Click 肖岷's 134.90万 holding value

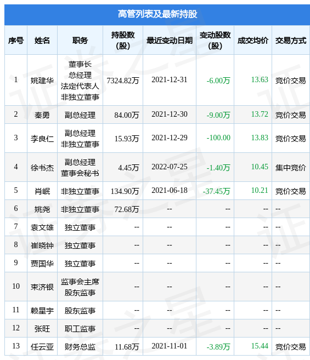tap(125, 191)
